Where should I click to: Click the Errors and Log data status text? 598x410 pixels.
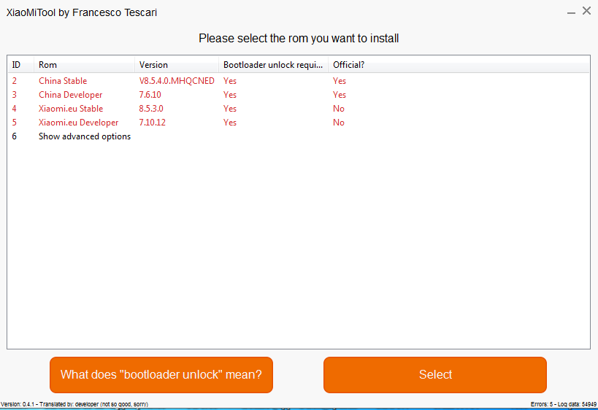[563, 404]
